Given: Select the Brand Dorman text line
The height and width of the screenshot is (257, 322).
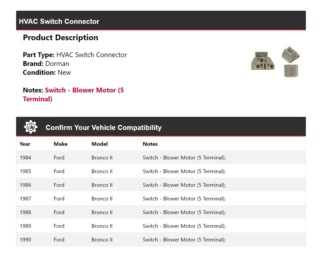Looking at the screenshot, I should pyautogui.click(x=46, y=64).
